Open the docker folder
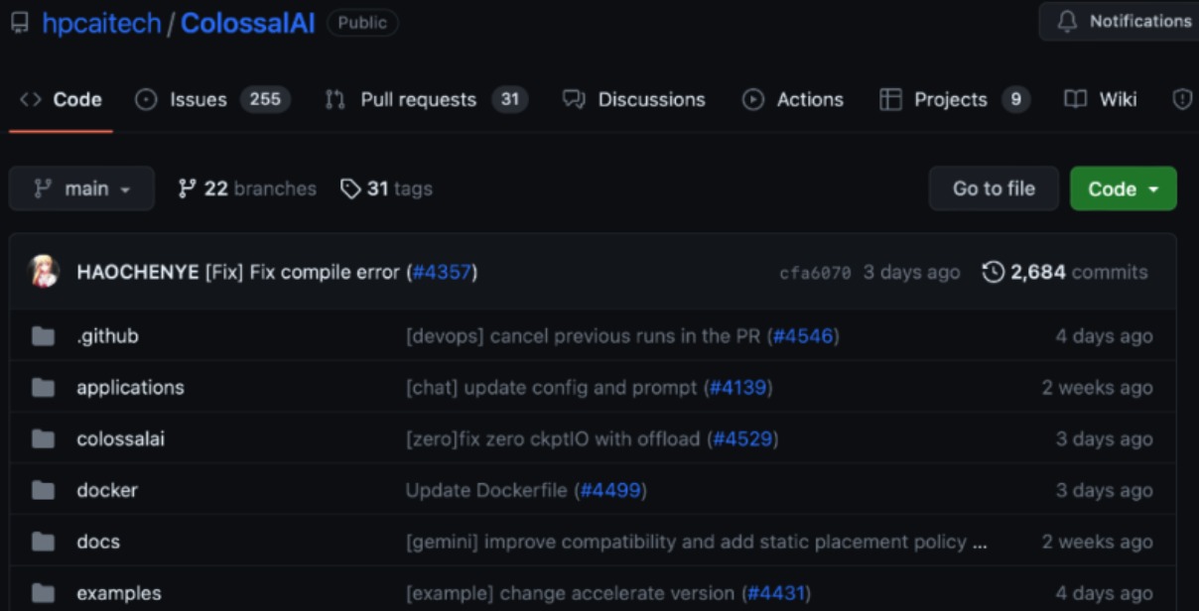Screen dimensions: 1199x611 (x=107, y=490)
